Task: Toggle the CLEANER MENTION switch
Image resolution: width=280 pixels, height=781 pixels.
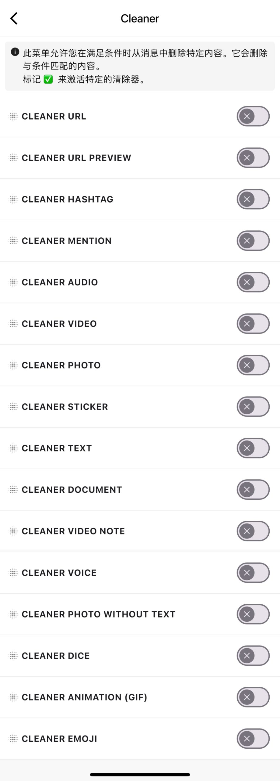Action: [x=253, y=241]
